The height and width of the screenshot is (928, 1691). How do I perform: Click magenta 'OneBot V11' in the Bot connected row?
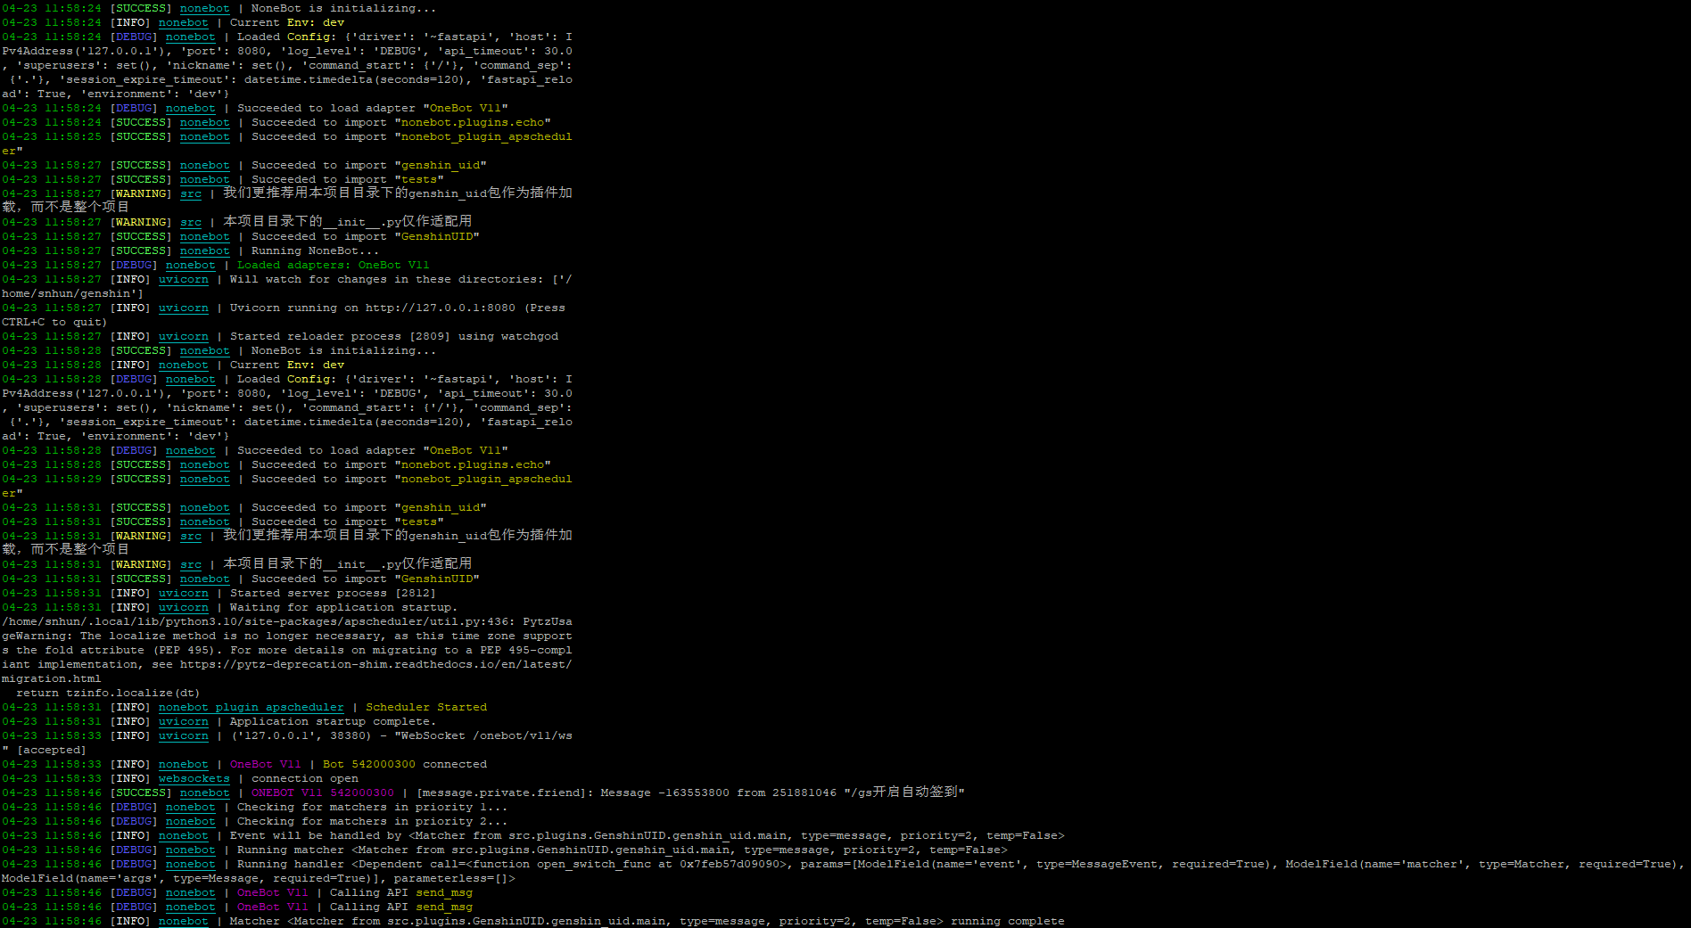pos(266,764)
